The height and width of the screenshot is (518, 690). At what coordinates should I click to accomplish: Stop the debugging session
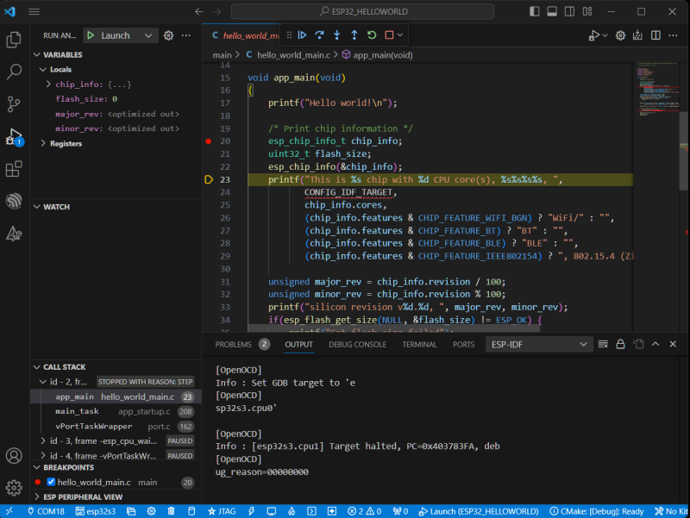(x=389, y=35)
